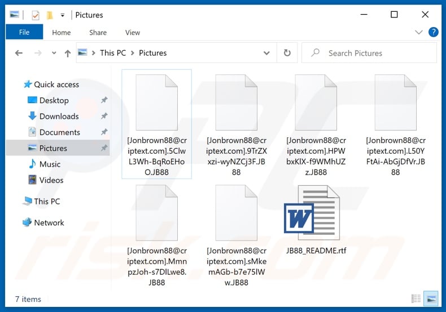Select the file icon ending 9TrZXxzi-wyNZCj3F.JB88

[237, 102]
